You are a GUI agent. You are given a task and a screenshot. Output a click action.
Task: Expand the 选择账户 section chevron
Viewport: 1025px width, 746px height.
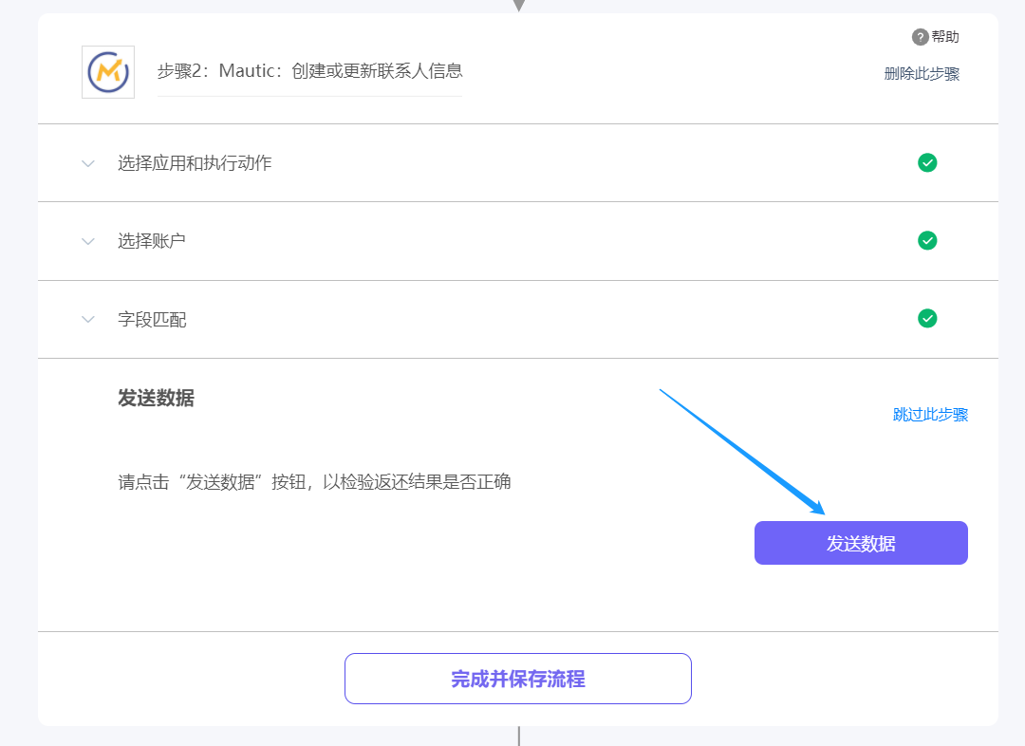point(88,241)
